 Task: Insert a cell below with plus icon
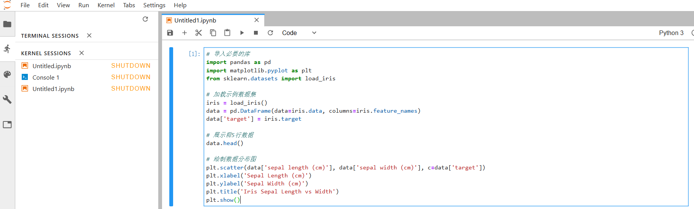[x=185, y=33]
